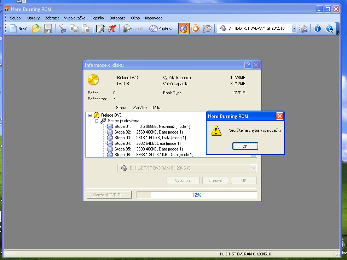Click the track icon of Stopa 01
The height and width of the screenshot is (260, 347).
110,126
